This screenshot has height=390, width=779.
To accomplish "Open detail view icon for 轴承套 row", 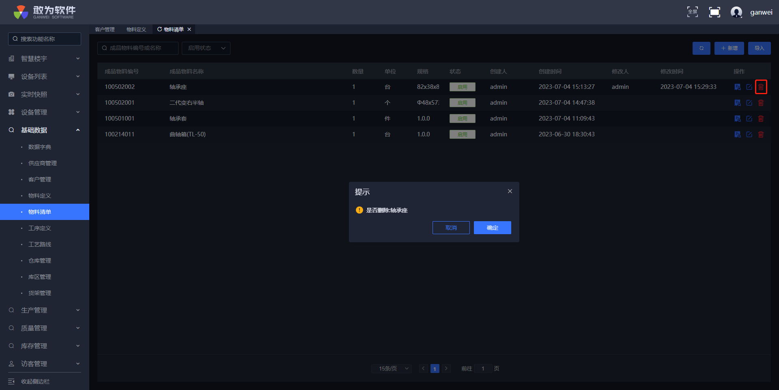I will tap(737, 119).
